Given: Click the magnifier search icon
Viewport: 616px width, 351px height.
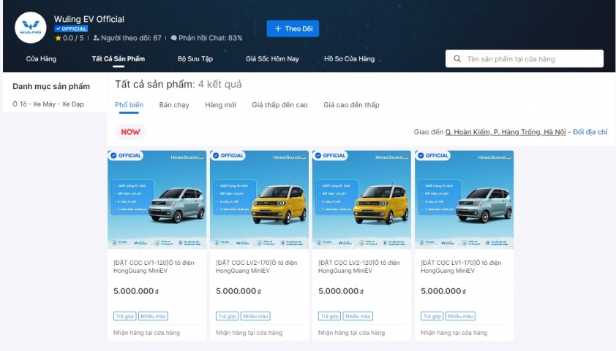Looking at the screenshot, I should 457,59.
